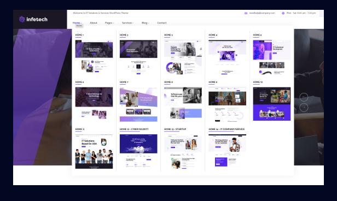
Task: Click the Home tooltip label
Action: tap(79, 26)
